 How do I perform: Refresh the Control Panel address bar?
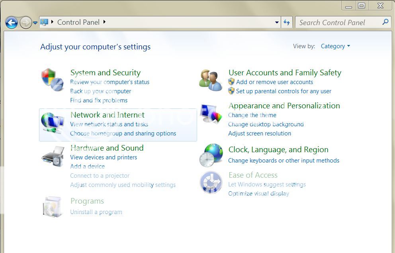click(x=287, y=22)
